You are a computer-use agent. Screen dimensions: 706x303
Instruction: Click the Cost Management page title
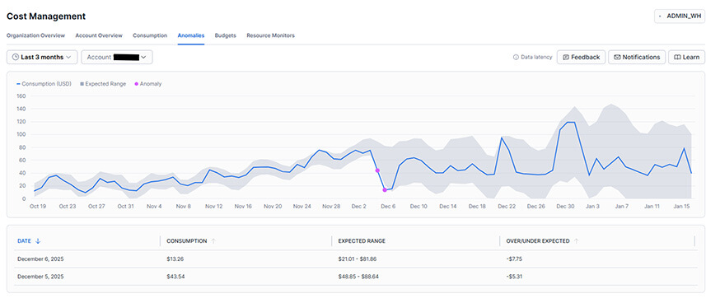[x=46, y=16]
